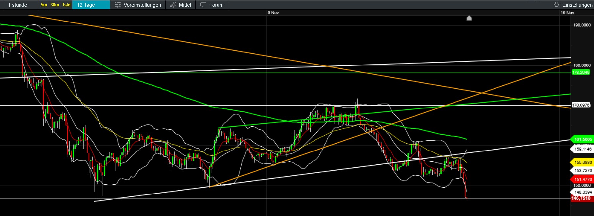Click the green 161,5665 moving average label

point(583,139)
